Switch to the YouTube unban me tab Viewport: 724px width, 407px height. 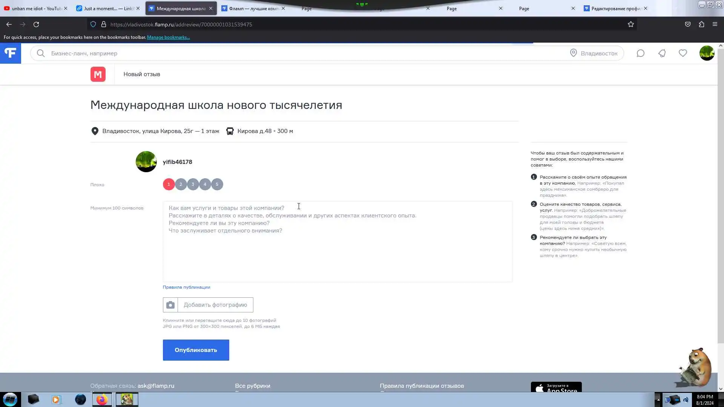(34, 8)
